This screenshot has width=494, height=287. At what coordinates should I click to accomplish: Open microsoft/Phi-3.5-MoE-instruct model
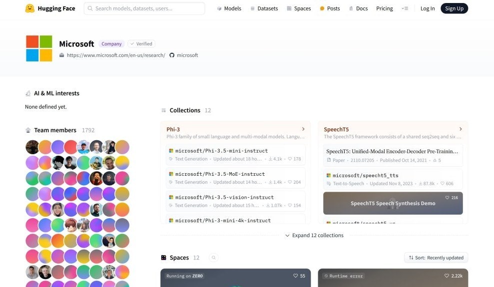(x=235, y=178)
